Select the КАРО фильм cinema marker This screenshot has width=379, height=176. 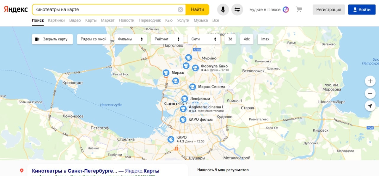tap(183, 120)
